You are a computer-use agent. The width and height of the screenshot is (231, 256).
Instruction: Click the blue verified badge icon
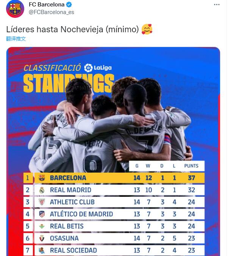(69, 5)
